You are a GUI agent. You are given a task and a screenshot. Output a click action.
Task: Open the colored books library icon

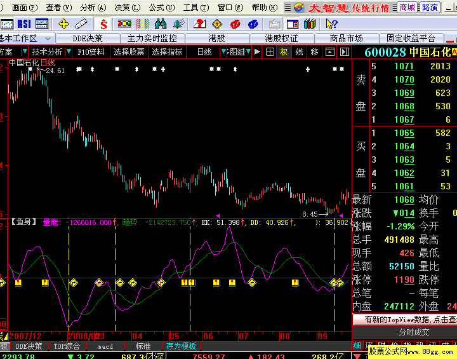coord(310,24)
